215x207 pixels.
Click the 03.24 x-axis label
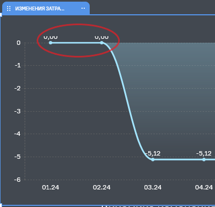[153, 187]
